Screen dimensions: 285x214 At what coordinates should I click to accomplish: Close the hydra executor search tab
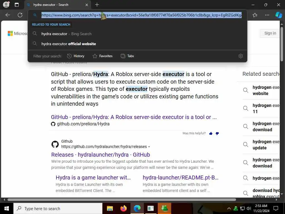[87, 5]
